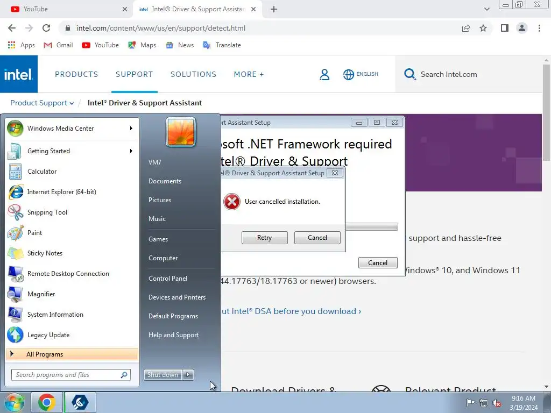Click the Shut down button
Screen dimensions: 551x413
click(x=163, y=375)
